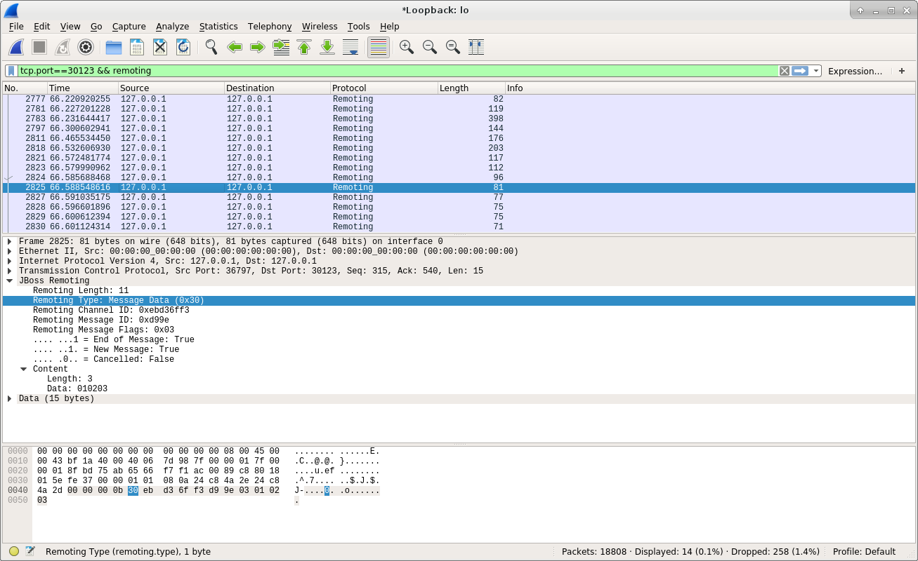Image resolution: width=918 pixels, height=561 pixels.
Task: Sort by the No. column header
Action: coord(25,88)
